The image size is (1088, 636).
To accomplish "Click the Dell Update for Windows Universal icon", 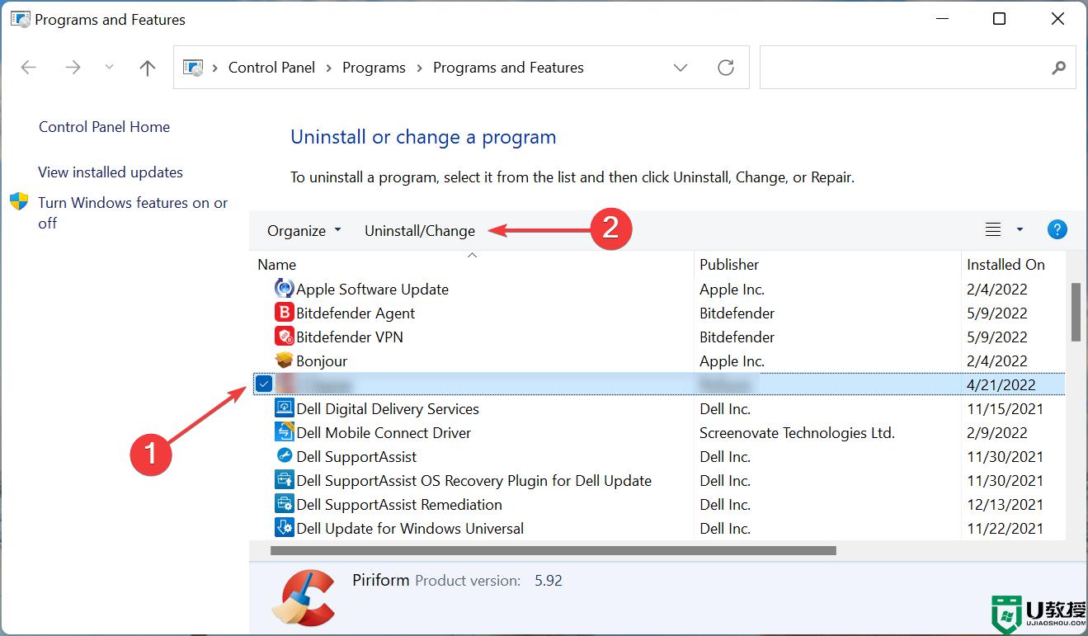I will (x=284, y=528).
